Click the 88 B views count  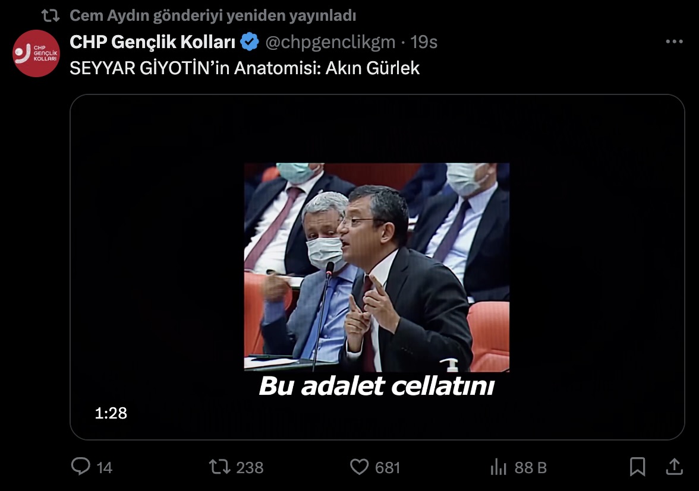(x=530, y=467)
